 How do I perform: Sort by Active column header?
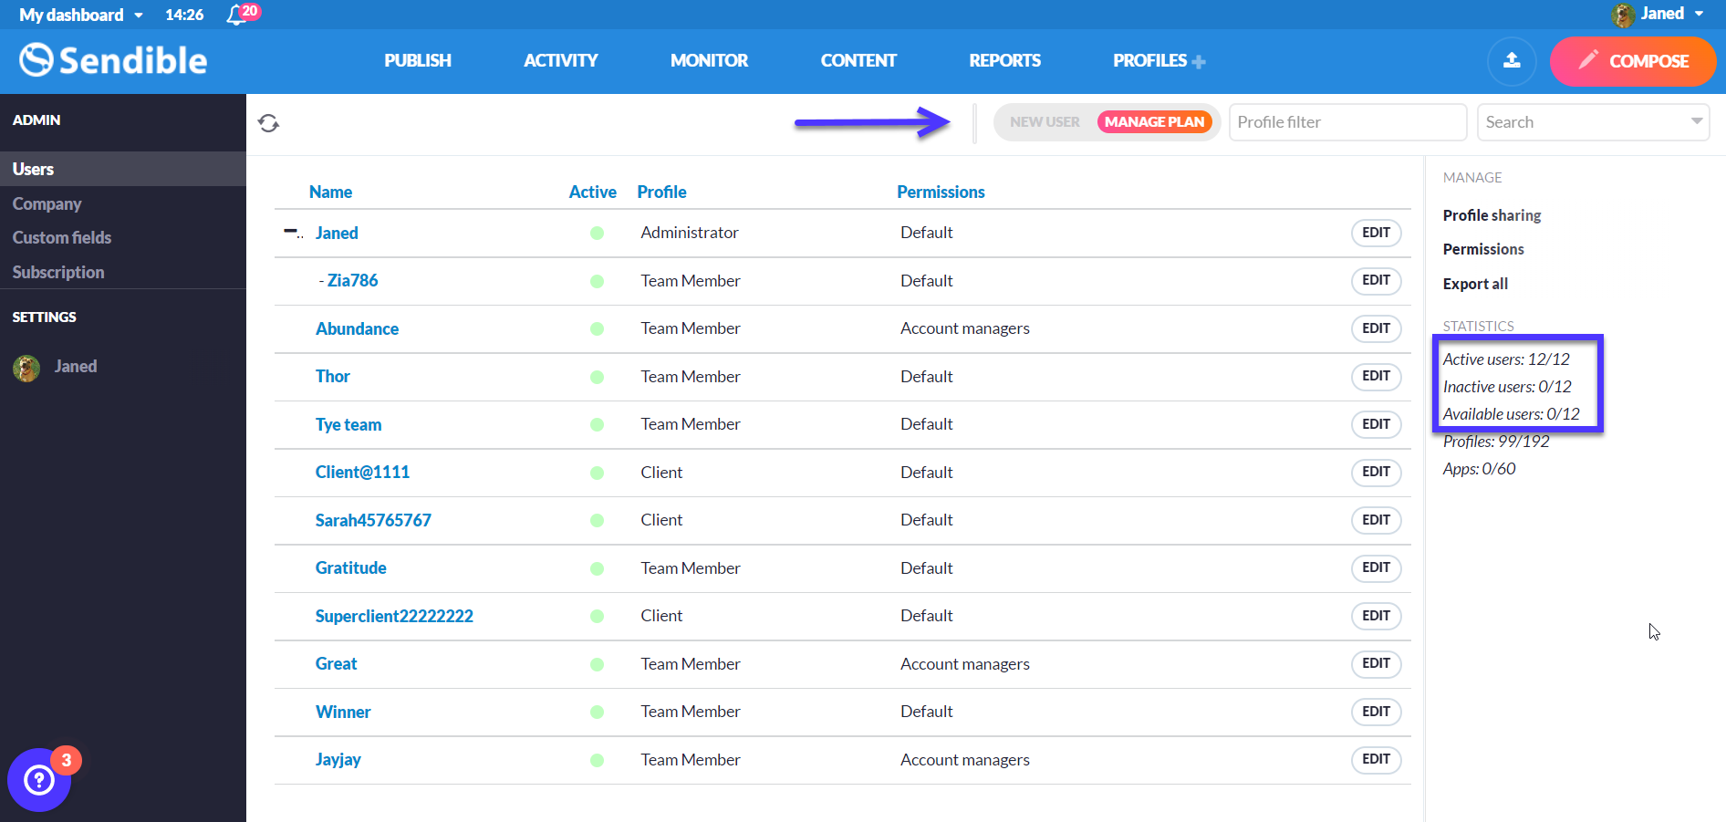pos(592,192)
